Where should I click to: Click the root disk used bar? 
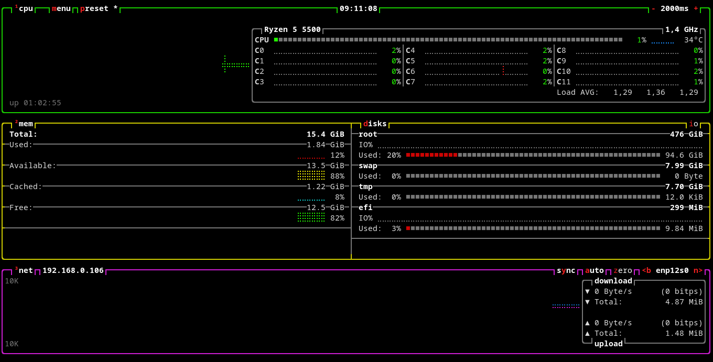[533, 155]
